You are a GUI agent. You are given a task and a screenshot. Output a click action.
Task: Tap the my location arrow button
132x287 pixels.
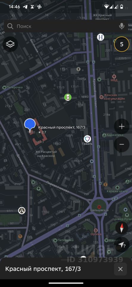pos(122,245)
